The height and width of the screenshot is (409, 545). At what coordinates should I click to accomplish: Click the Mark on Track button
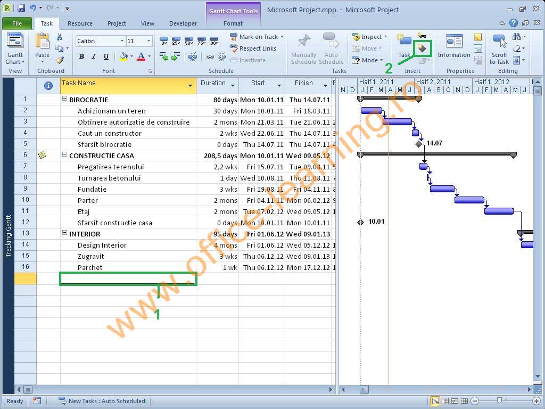[x=254, y=37]
